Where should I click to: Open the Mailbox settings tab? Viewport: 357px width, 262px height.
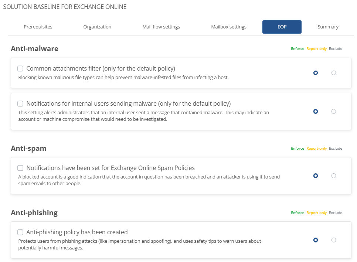tap(229, 27)
